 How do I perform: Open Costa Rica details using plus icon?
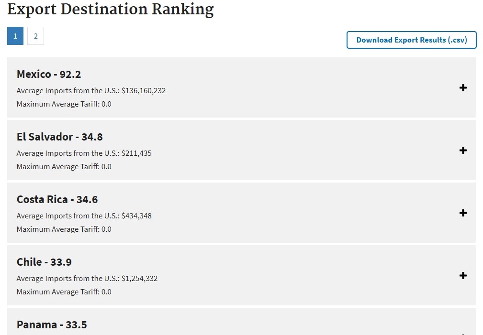[463, 213]
